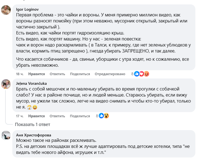The image size is (197, 158).
Task: Click Аня Христофорова's profile avatar
Action: coord(6,136)
